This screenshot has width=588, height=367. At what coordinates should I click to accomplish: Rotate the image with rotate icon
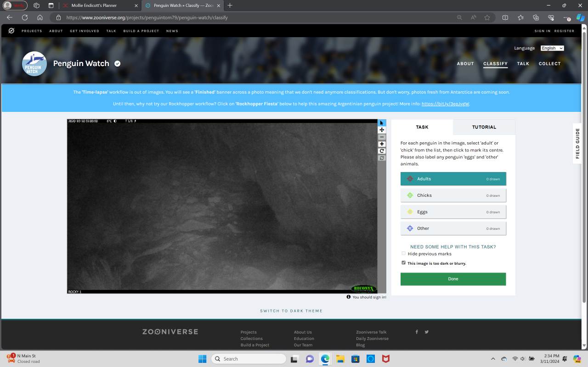coord(382,151)
